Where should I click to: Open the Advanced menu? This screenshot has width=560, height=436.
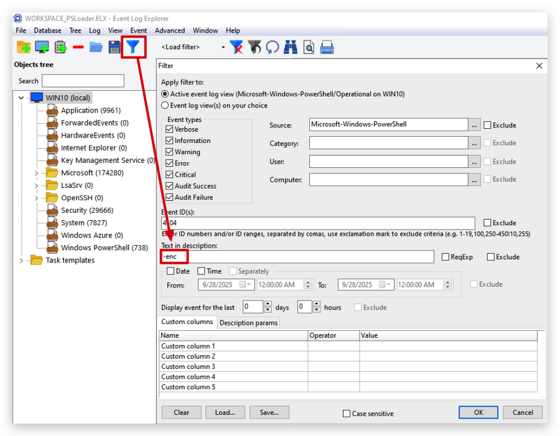point(170,30)
